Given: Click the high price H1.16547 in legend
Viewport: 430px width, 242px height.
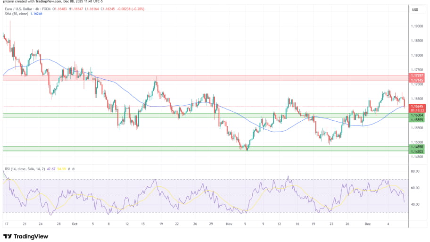Looking at the screenshot, I should click(76, 9).
